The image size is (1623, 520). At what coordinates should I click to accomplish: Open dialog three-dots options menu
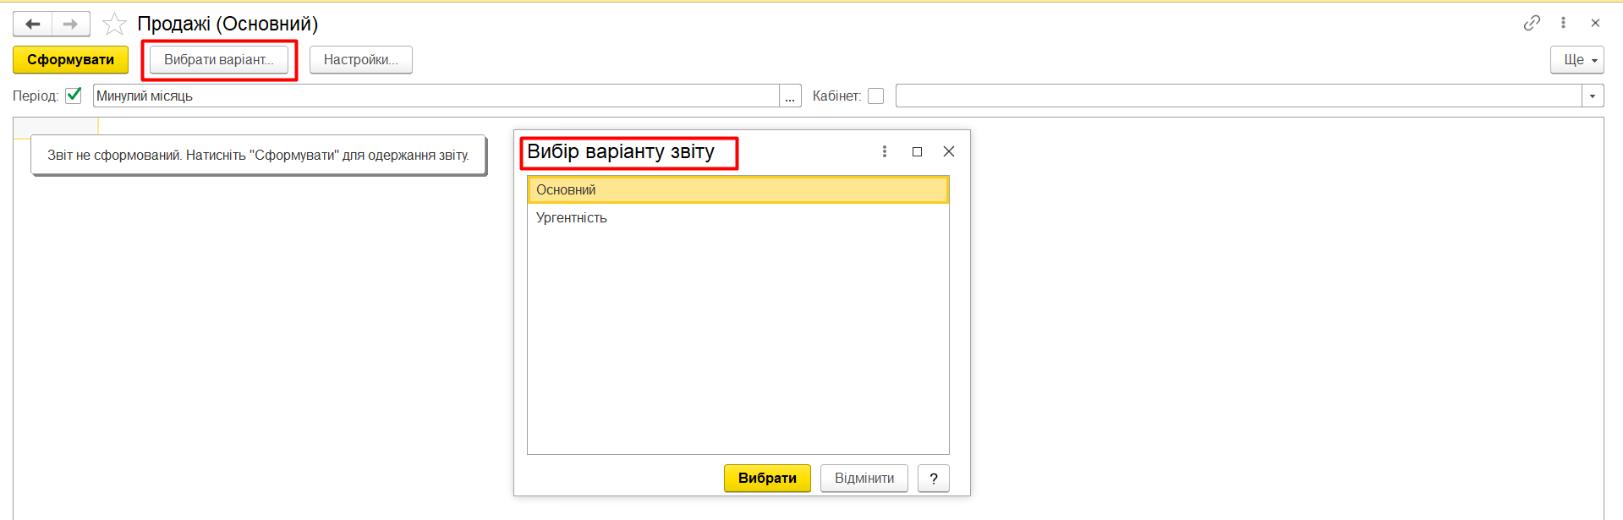point(885,151)
